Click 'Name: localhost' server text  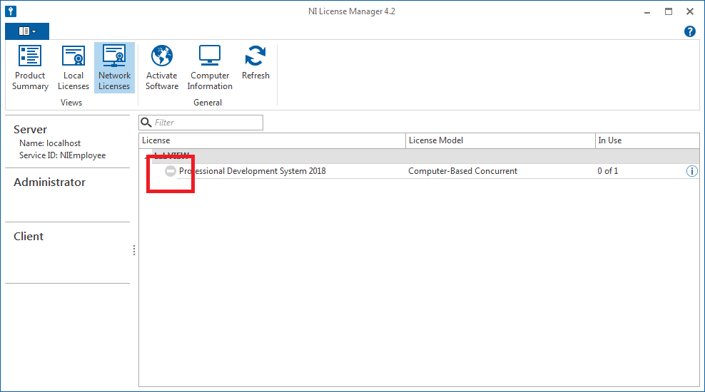[50, 143]
